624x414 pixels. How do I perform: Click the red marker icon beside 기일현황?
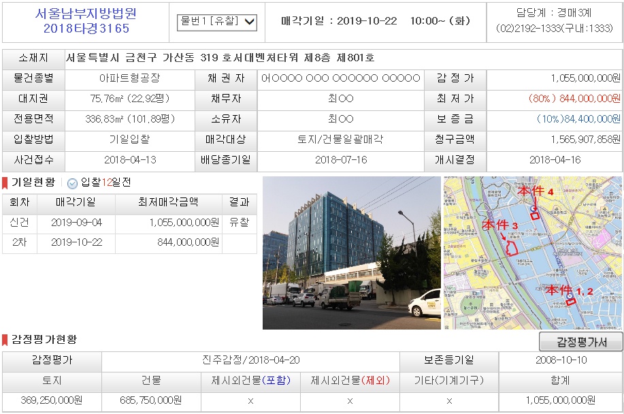(x=5, y=183)
